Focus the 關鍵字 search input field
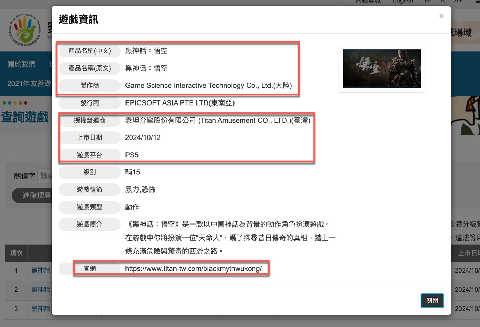 45,176
